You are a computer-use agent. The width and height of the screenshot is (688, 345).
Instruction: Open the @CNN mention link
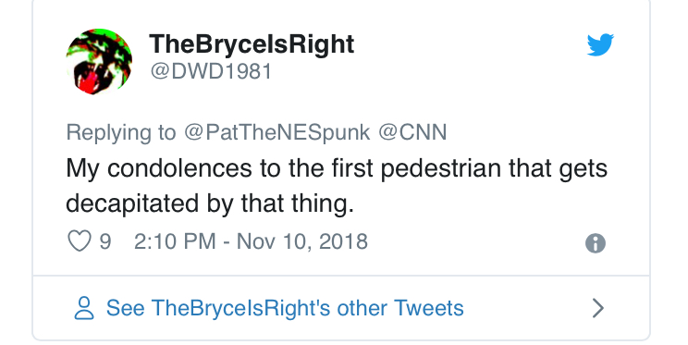point(412,132)
